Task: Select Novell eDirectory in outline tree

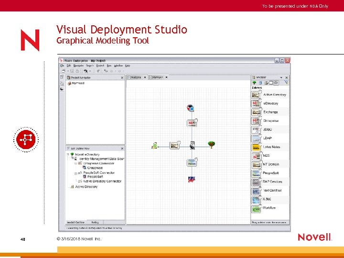Action: point(87,154)
